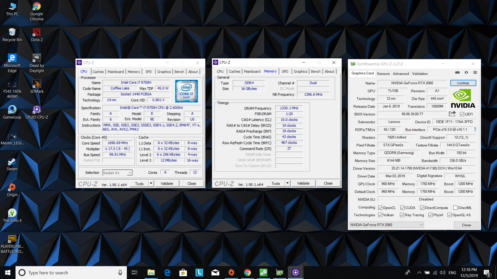Click Validate in left CPU-Z window

(x=167, y=183)
